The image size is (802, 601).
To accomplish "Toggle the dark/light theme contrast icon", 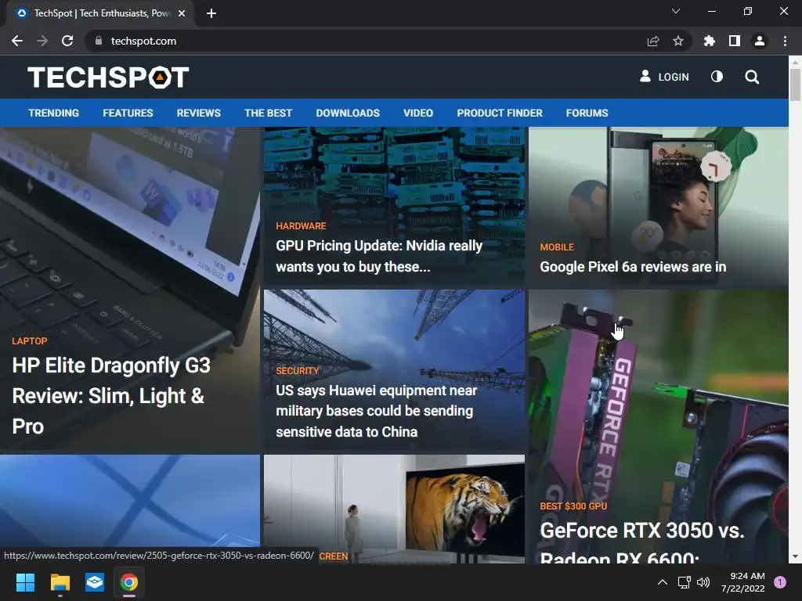I will tap(717, 77).
